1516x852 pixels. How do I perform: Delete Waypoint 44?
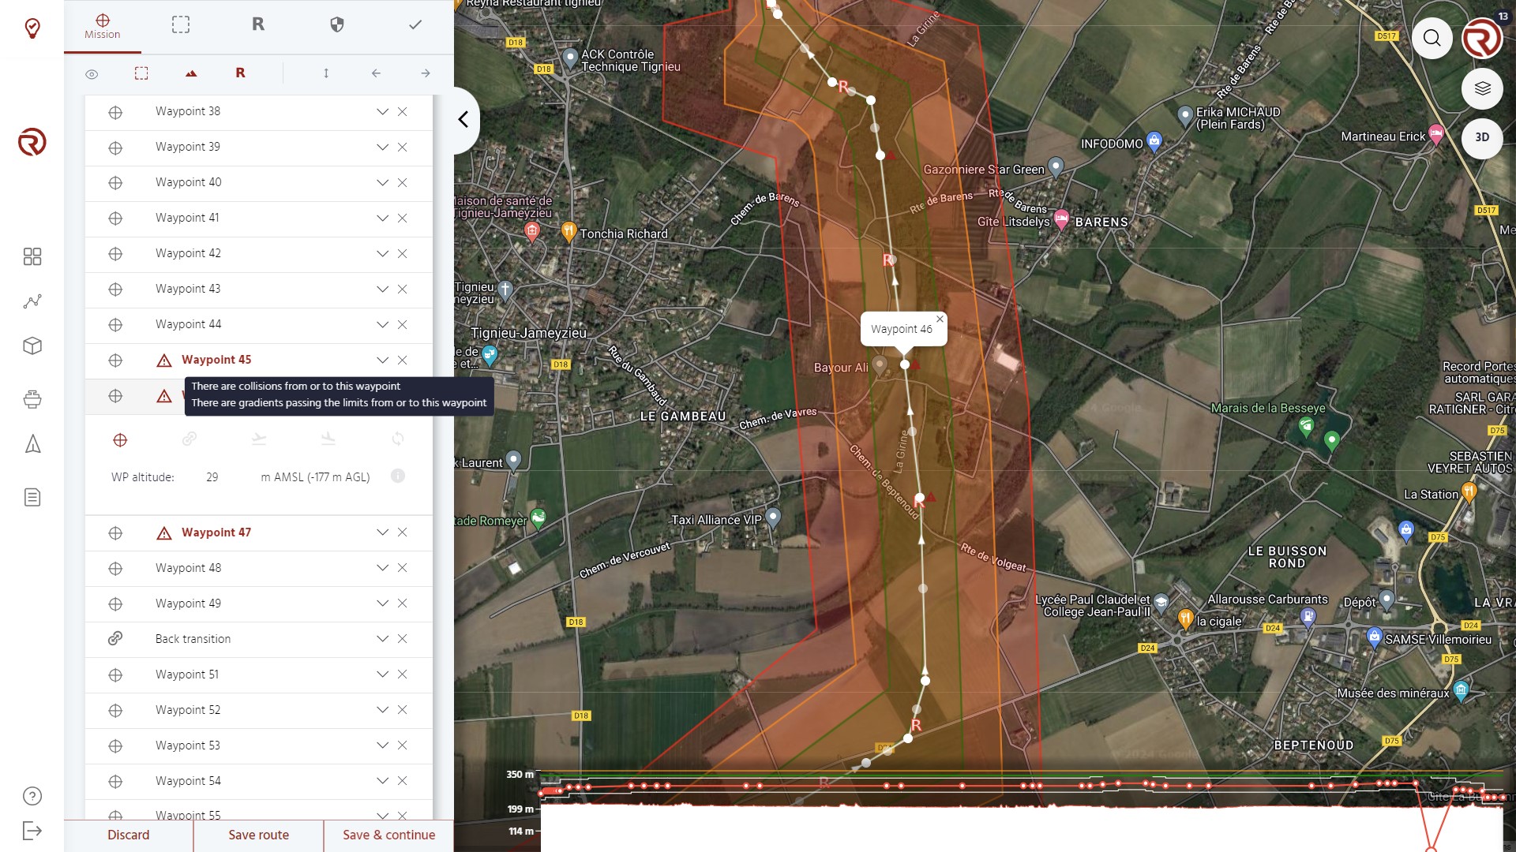point(403,325)
